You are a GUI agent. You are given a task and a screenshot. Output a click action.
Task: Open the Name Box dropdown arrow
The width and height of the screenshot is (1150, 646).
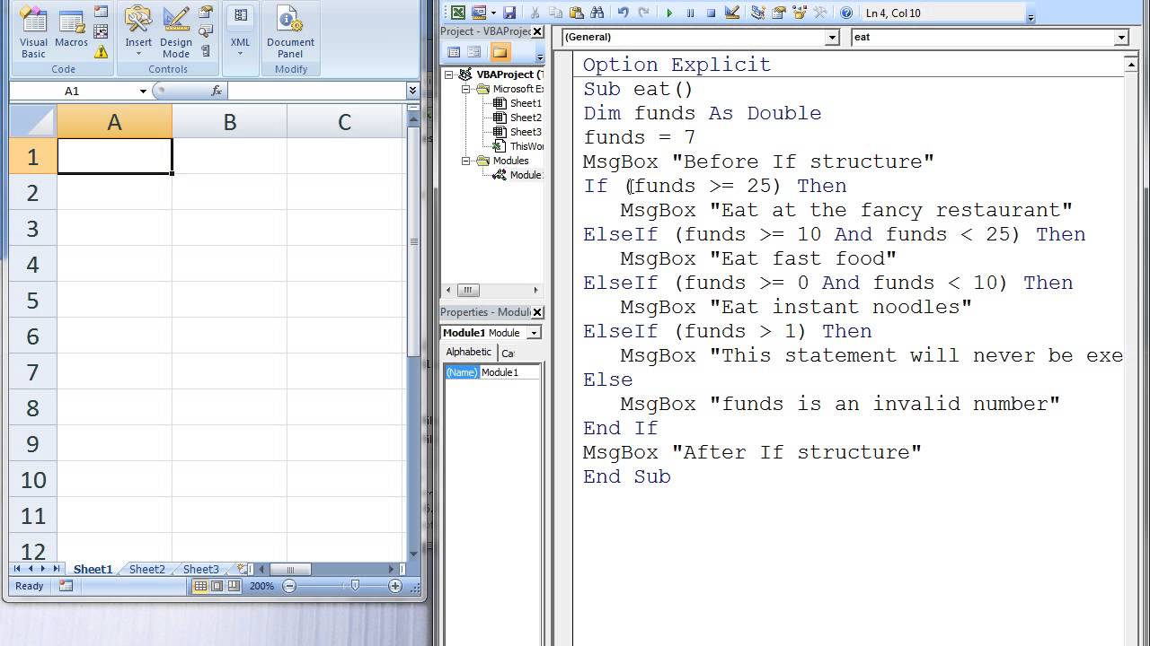click(x=143, y=91)
